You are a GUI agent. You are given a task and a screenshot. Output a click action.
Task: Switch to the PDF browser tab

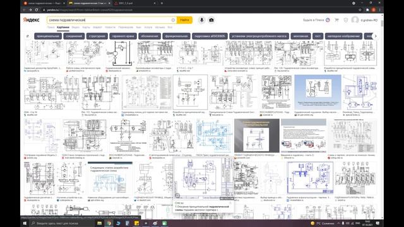(134, 3)
